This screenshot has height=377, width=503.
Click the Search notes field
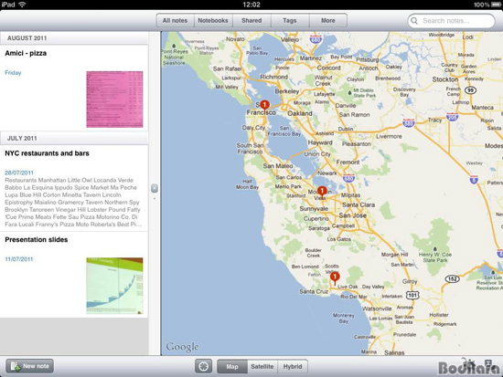pos(452,21)
